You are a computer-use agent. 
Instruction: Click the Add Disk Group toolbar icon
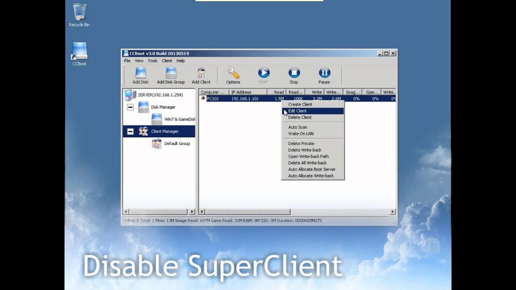171,76
